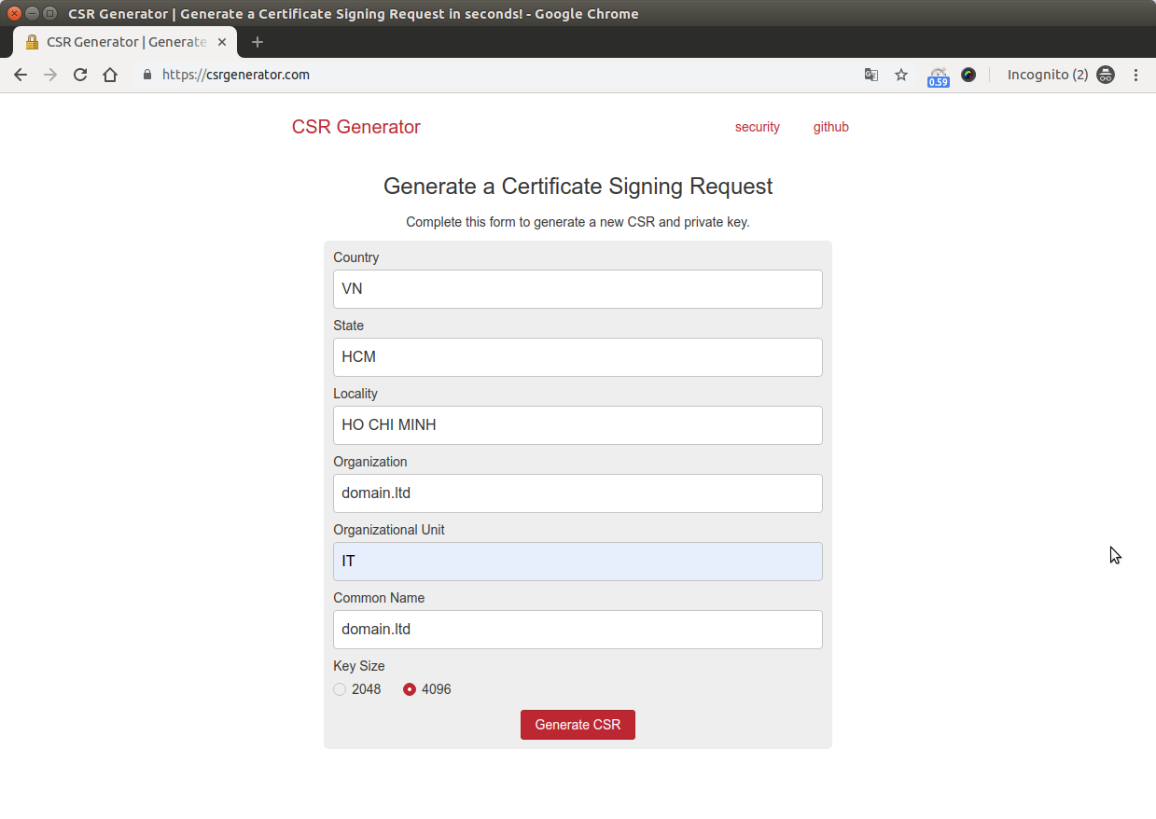Click the incognito profile icon
This screenshot has width=1156, height=819.
pos(1106,75)
